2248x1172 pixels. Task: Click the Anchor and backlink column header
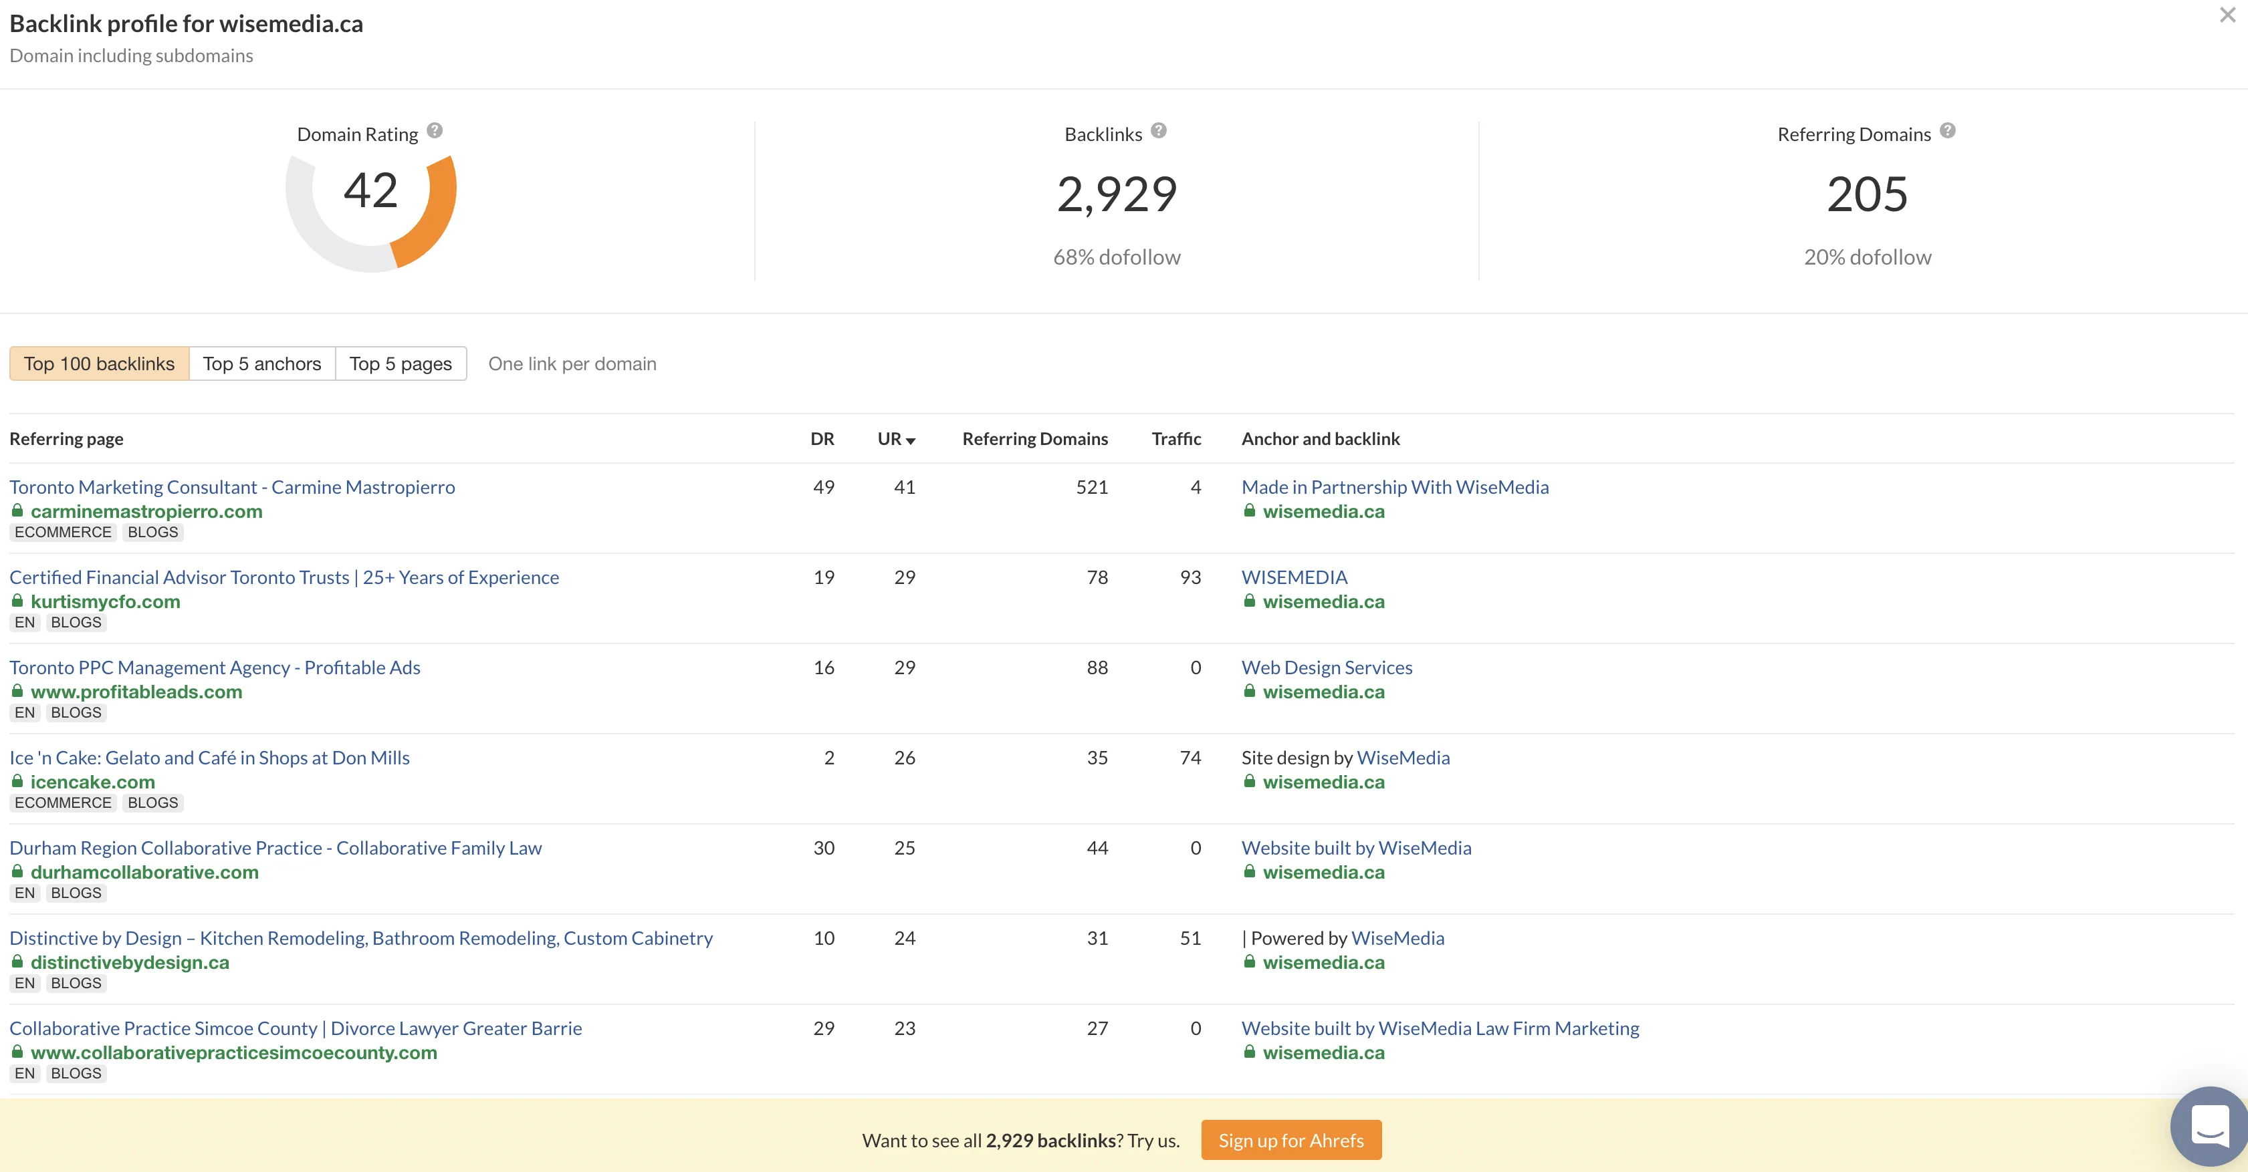point(1321,438)
